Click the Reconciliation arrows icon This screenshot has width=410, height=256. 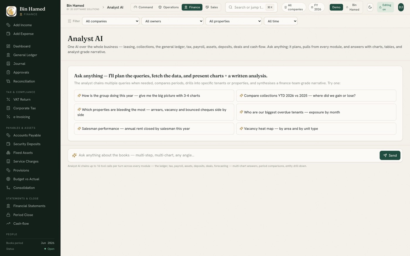pos(8,81)
